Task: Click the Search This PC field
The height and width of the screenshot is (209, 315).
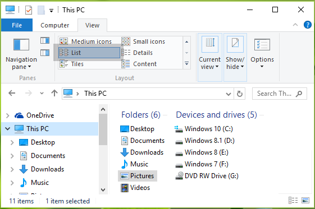Action: pos(280,94)
